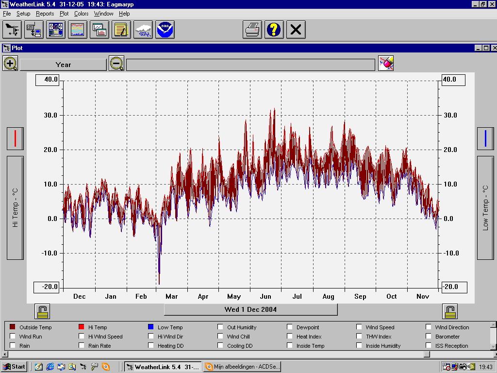Enable the Cooling DD checkbox

(220, 345)
